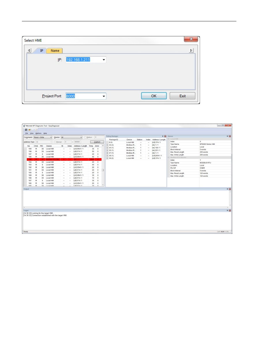This screenshot has width=275, height=356.
Task: Click the MODBUS RTU type name value
Action: (x=206, y=163)
